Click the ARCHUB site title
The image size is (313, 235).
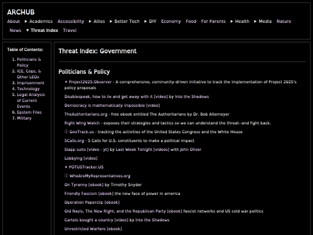pos(21,12)
